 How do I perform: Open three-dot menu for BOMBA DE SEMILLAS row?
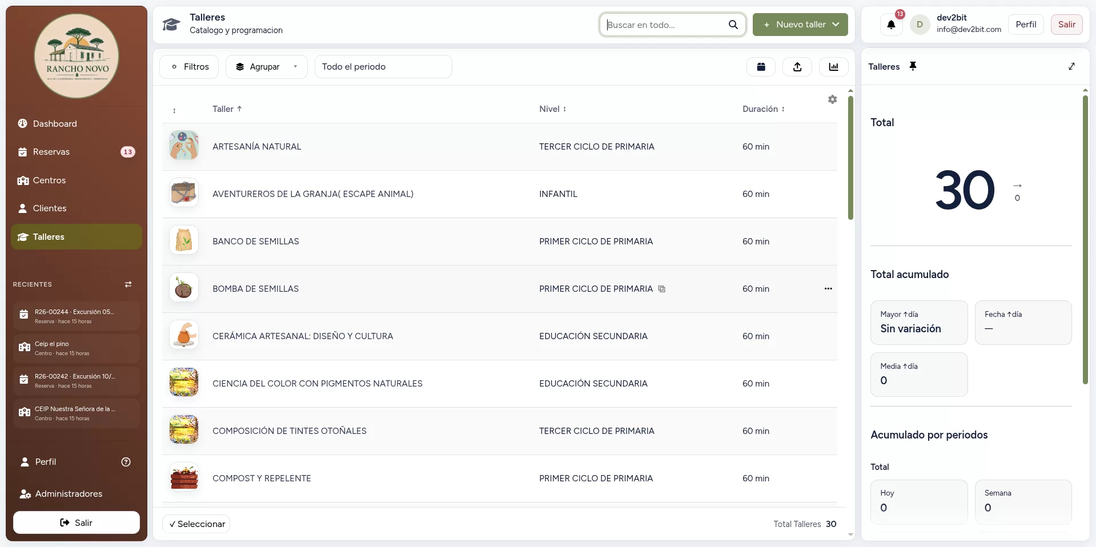(828, 289)
